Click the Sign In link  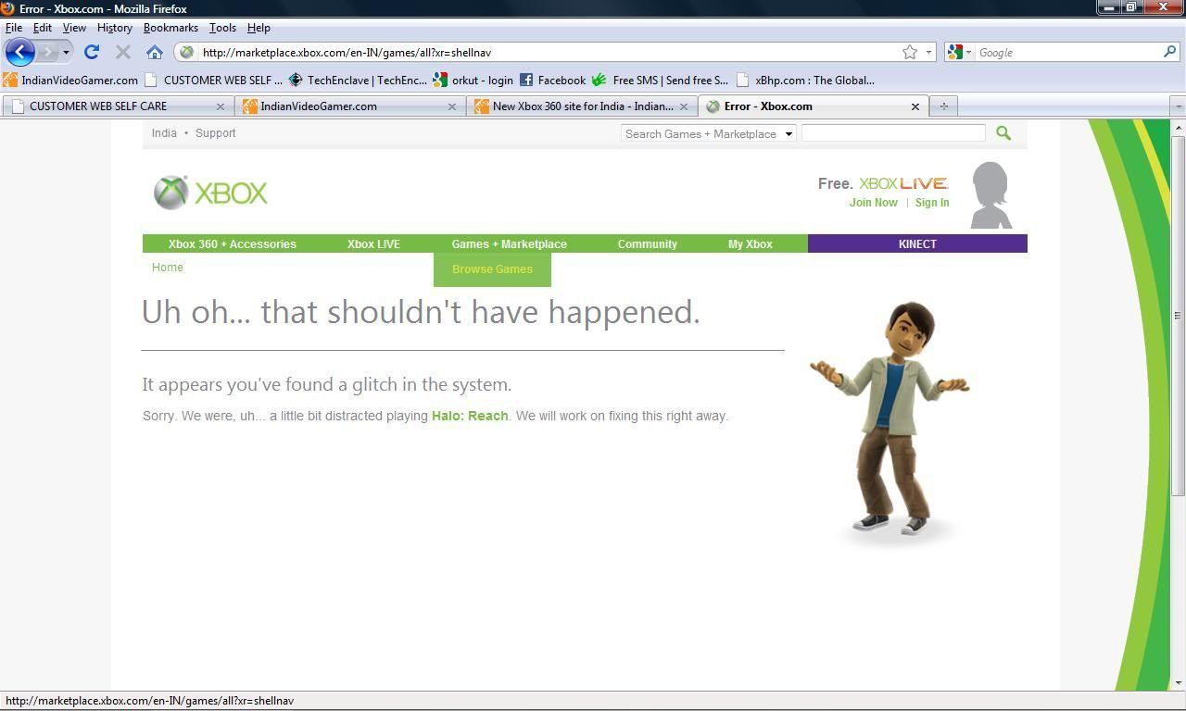[931, 203]
